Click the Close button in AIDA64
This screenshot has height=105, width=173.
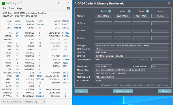point(165,91)
